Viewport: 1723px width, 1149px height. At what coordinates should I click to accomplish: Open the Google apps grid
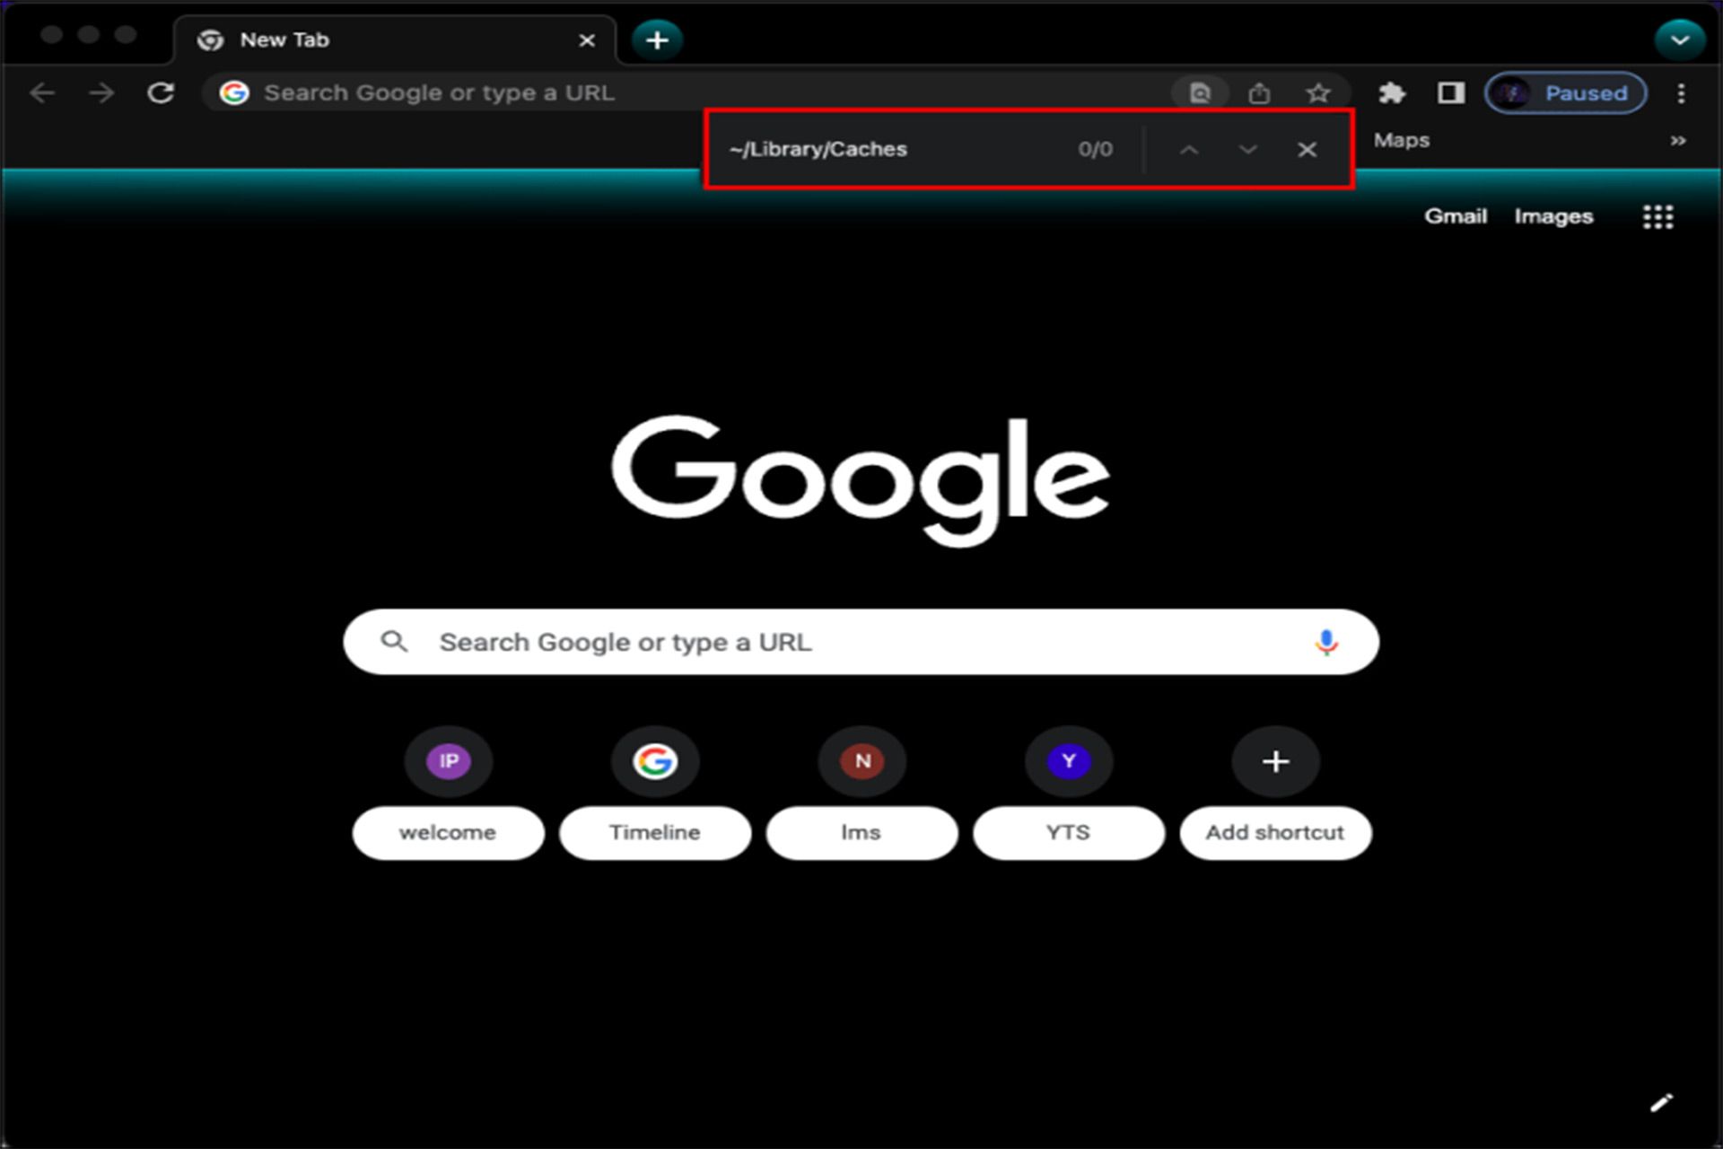(x=1657, y=216)
